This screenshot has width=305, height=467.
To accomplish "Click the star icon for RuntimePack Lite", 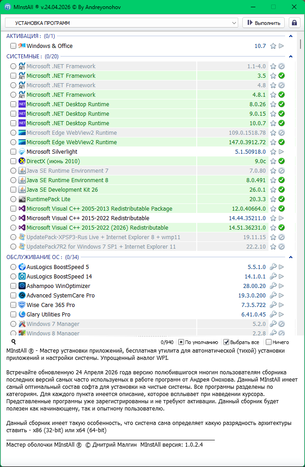I will pos(273,199).
